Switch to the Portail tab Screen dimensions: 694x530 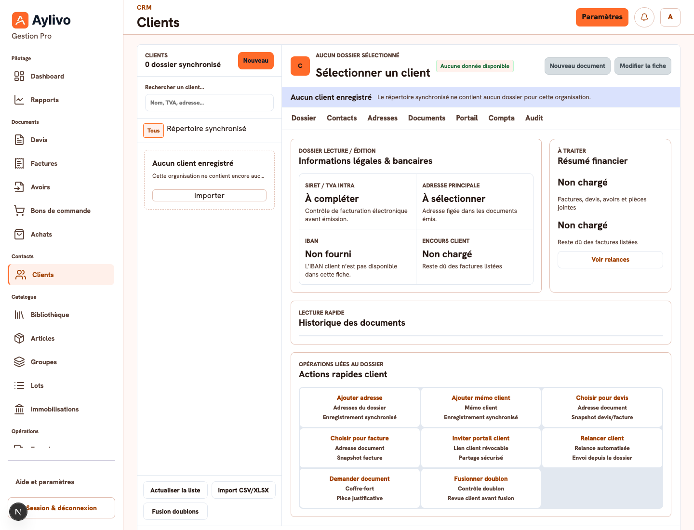[x=467, y=118]
